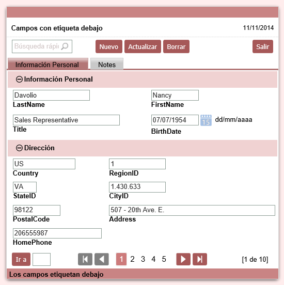Jump to the last record arrow
The height and width of the screenshot is (285, 284).
pyautogui.click(x=200, y=259)
